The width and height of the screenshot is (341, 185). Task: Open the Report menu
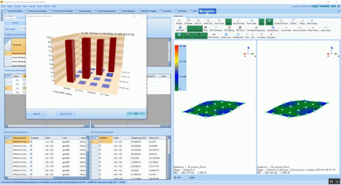pos(47,6)
